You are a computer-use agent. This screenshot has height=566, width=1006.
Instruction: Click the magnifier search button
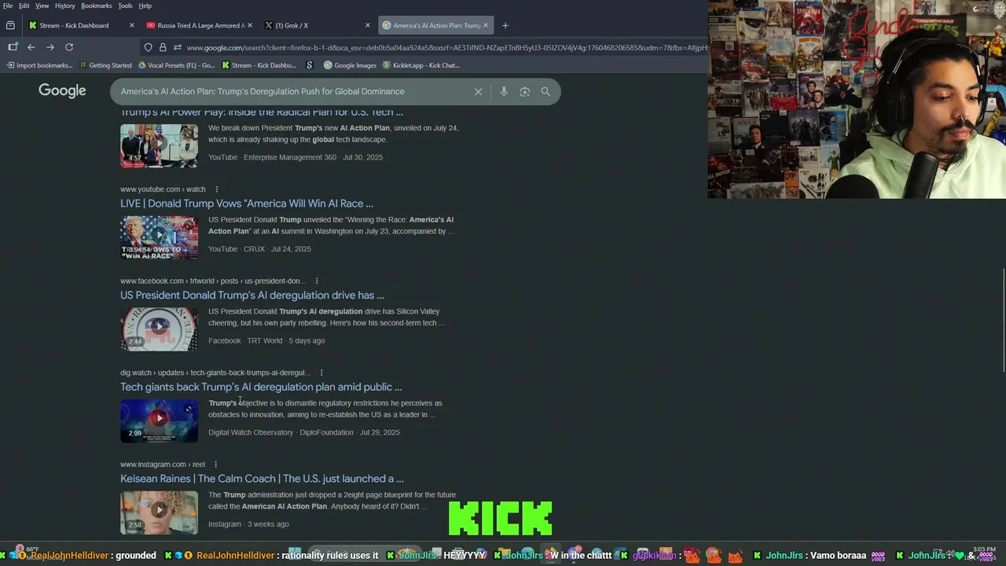545,91
